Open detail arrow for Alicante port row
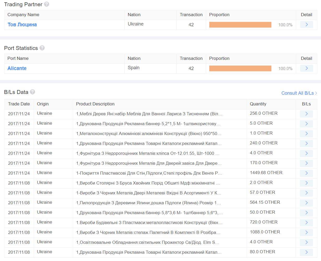 (x=306, y=68)
